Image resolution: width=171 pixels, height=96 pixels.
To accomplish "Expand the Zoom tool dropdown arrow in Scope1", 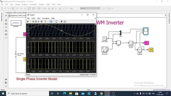I will tap(53, 22).
